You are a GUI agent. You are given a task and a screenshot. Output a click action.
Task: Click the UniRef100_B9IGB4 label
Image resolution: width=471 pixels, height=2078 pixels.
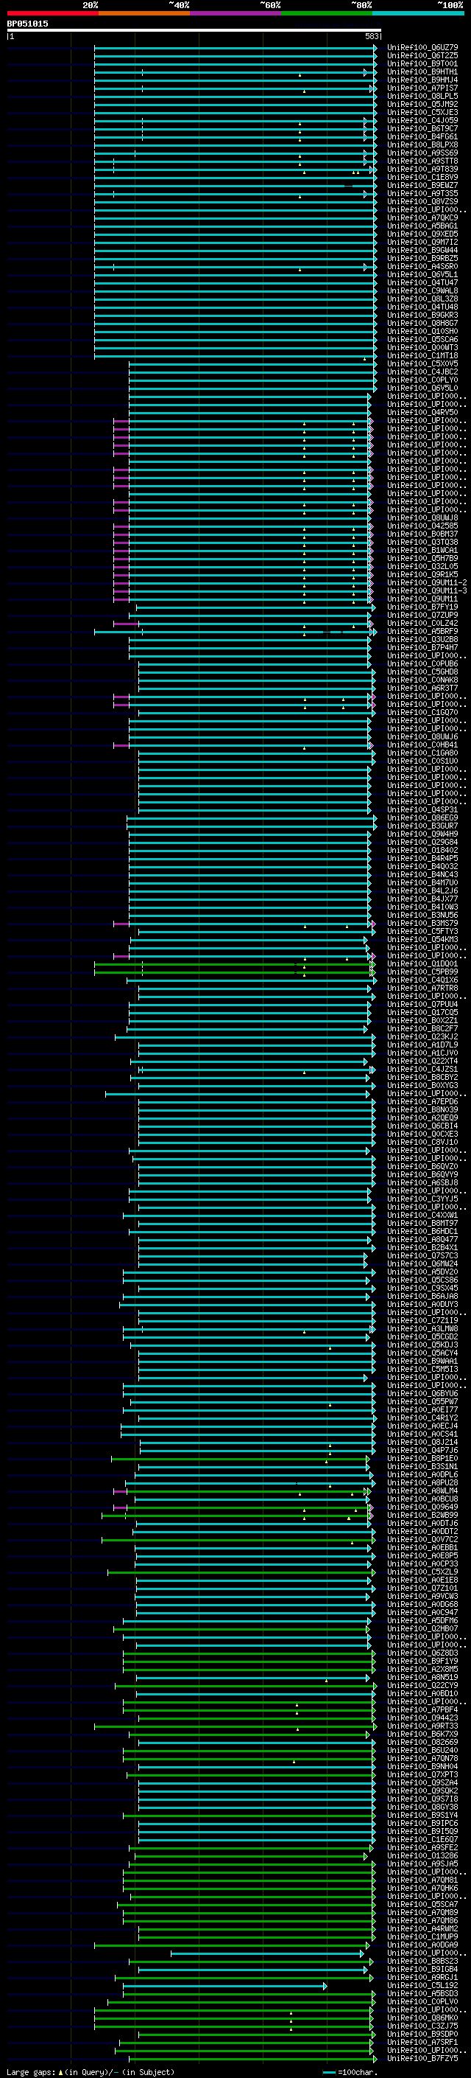click(x=422, y=1969)
